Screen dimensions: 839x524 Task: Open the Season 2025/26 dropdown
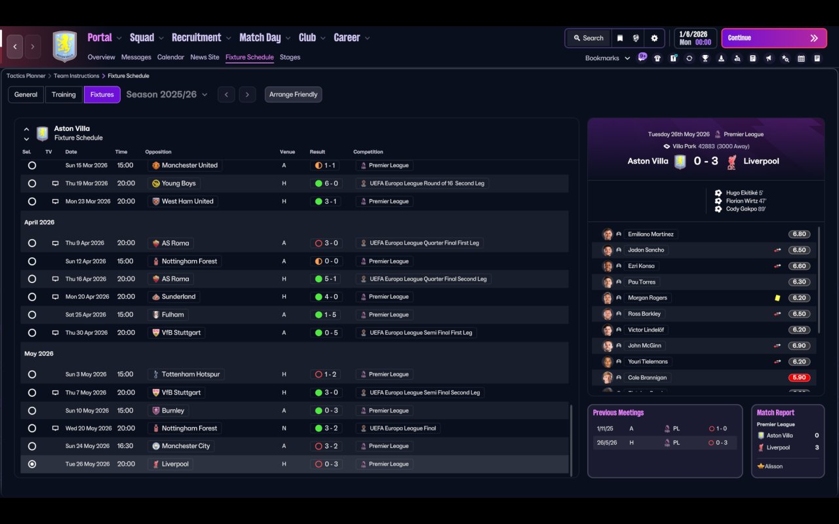(166, 95)
